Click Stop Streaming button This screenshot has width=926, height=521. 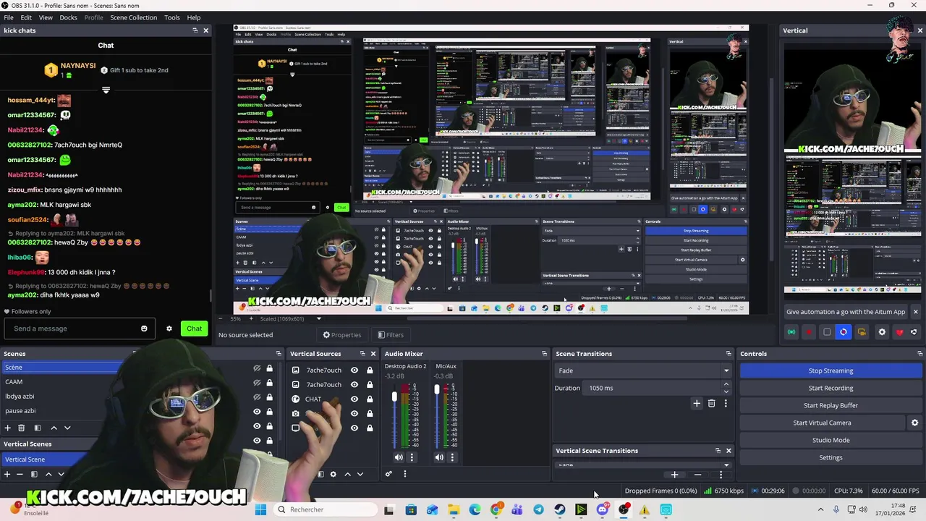tap(831, 370)
